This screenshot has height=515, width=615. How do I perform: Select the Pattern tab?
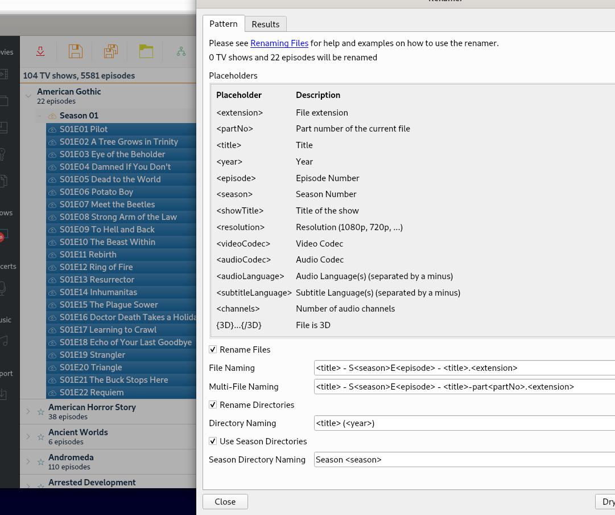(224, 24)
